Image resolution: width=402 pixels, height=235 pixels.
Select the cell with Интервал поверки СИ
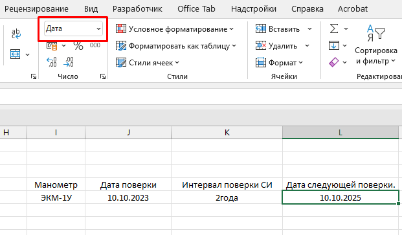[x=227, y=185]
